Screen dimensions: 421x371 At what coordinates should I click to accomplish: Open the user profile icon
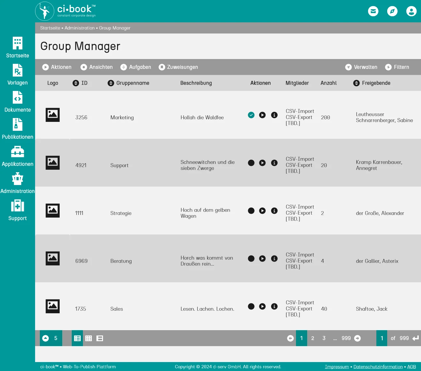tap(411, 11)
